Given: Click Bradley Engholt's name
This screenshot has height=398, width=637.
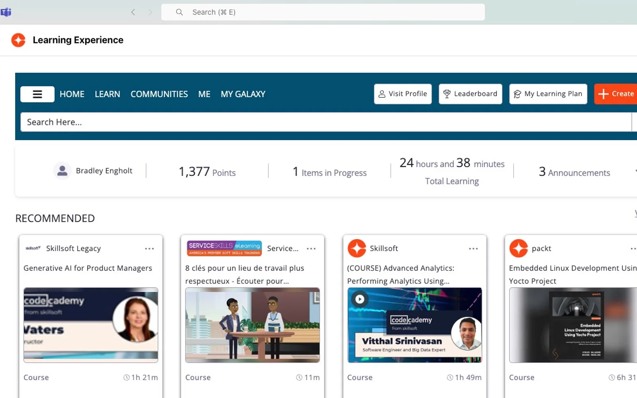Looking at the screenshot, I should [104, 171].
